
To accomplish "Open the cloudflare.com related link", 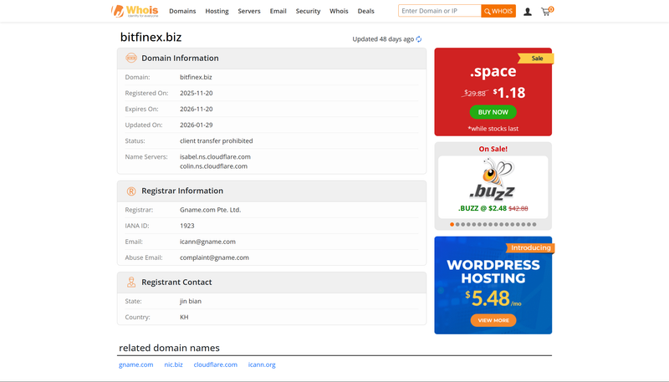I will 216,364.
